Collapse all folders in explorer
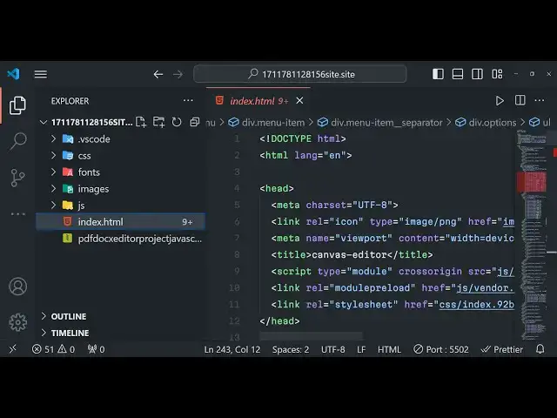Viewport: 557px width, 418px height. pos(194,122)
